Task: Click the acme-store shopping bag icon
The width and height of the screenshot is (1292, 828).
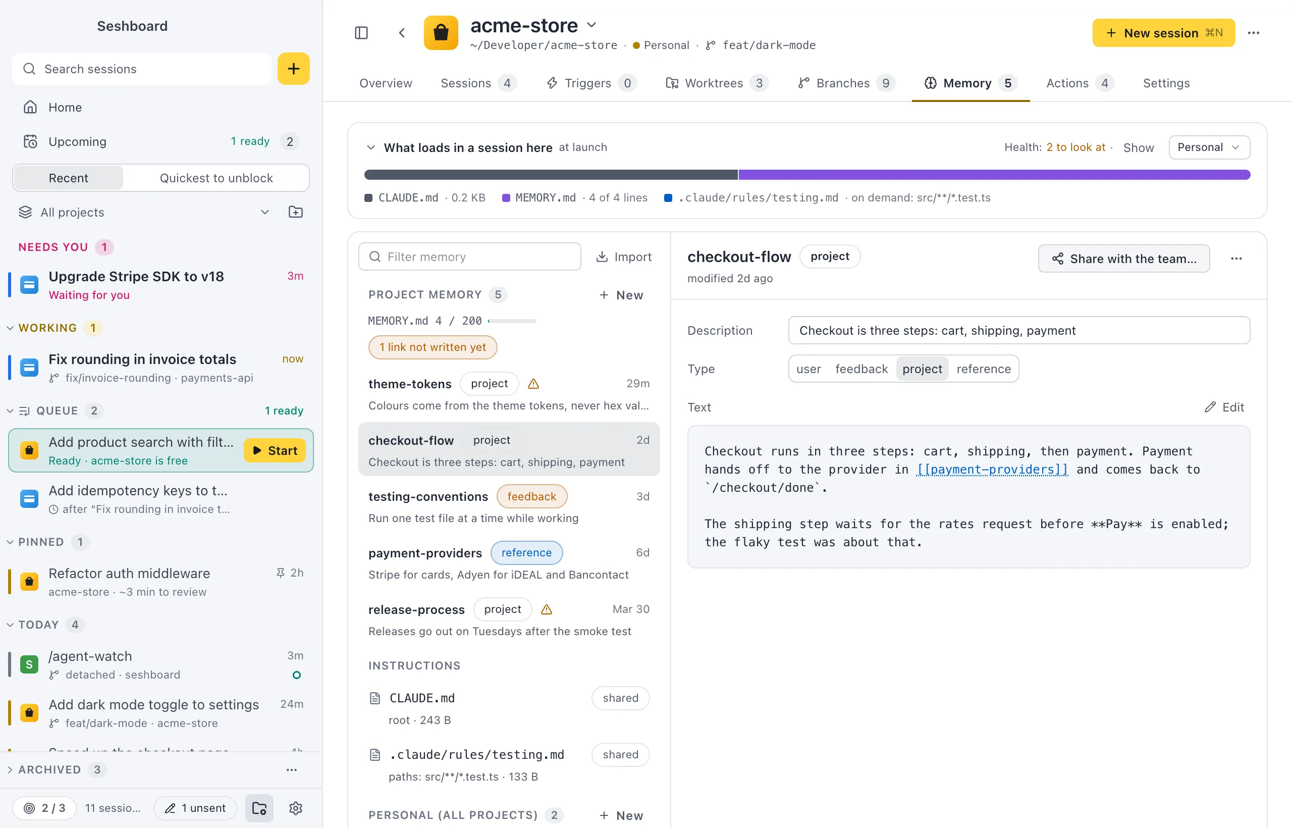Action: point(441,33)
